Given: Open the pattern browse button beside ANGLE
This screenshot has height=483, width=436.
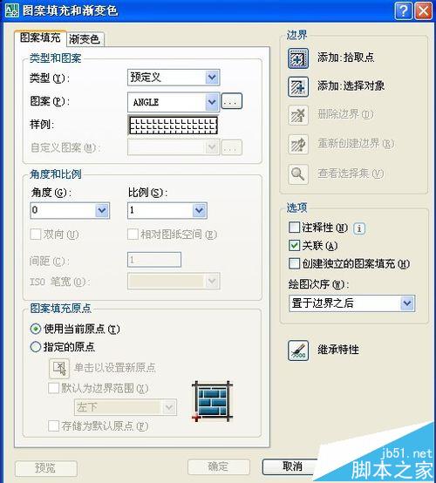Looking at the screenshot, I should pos(232,101).
